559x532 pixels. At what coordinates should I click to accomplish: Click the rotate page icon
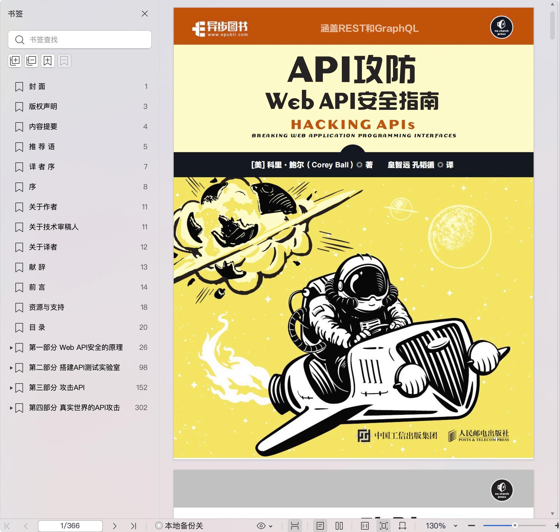402,526
